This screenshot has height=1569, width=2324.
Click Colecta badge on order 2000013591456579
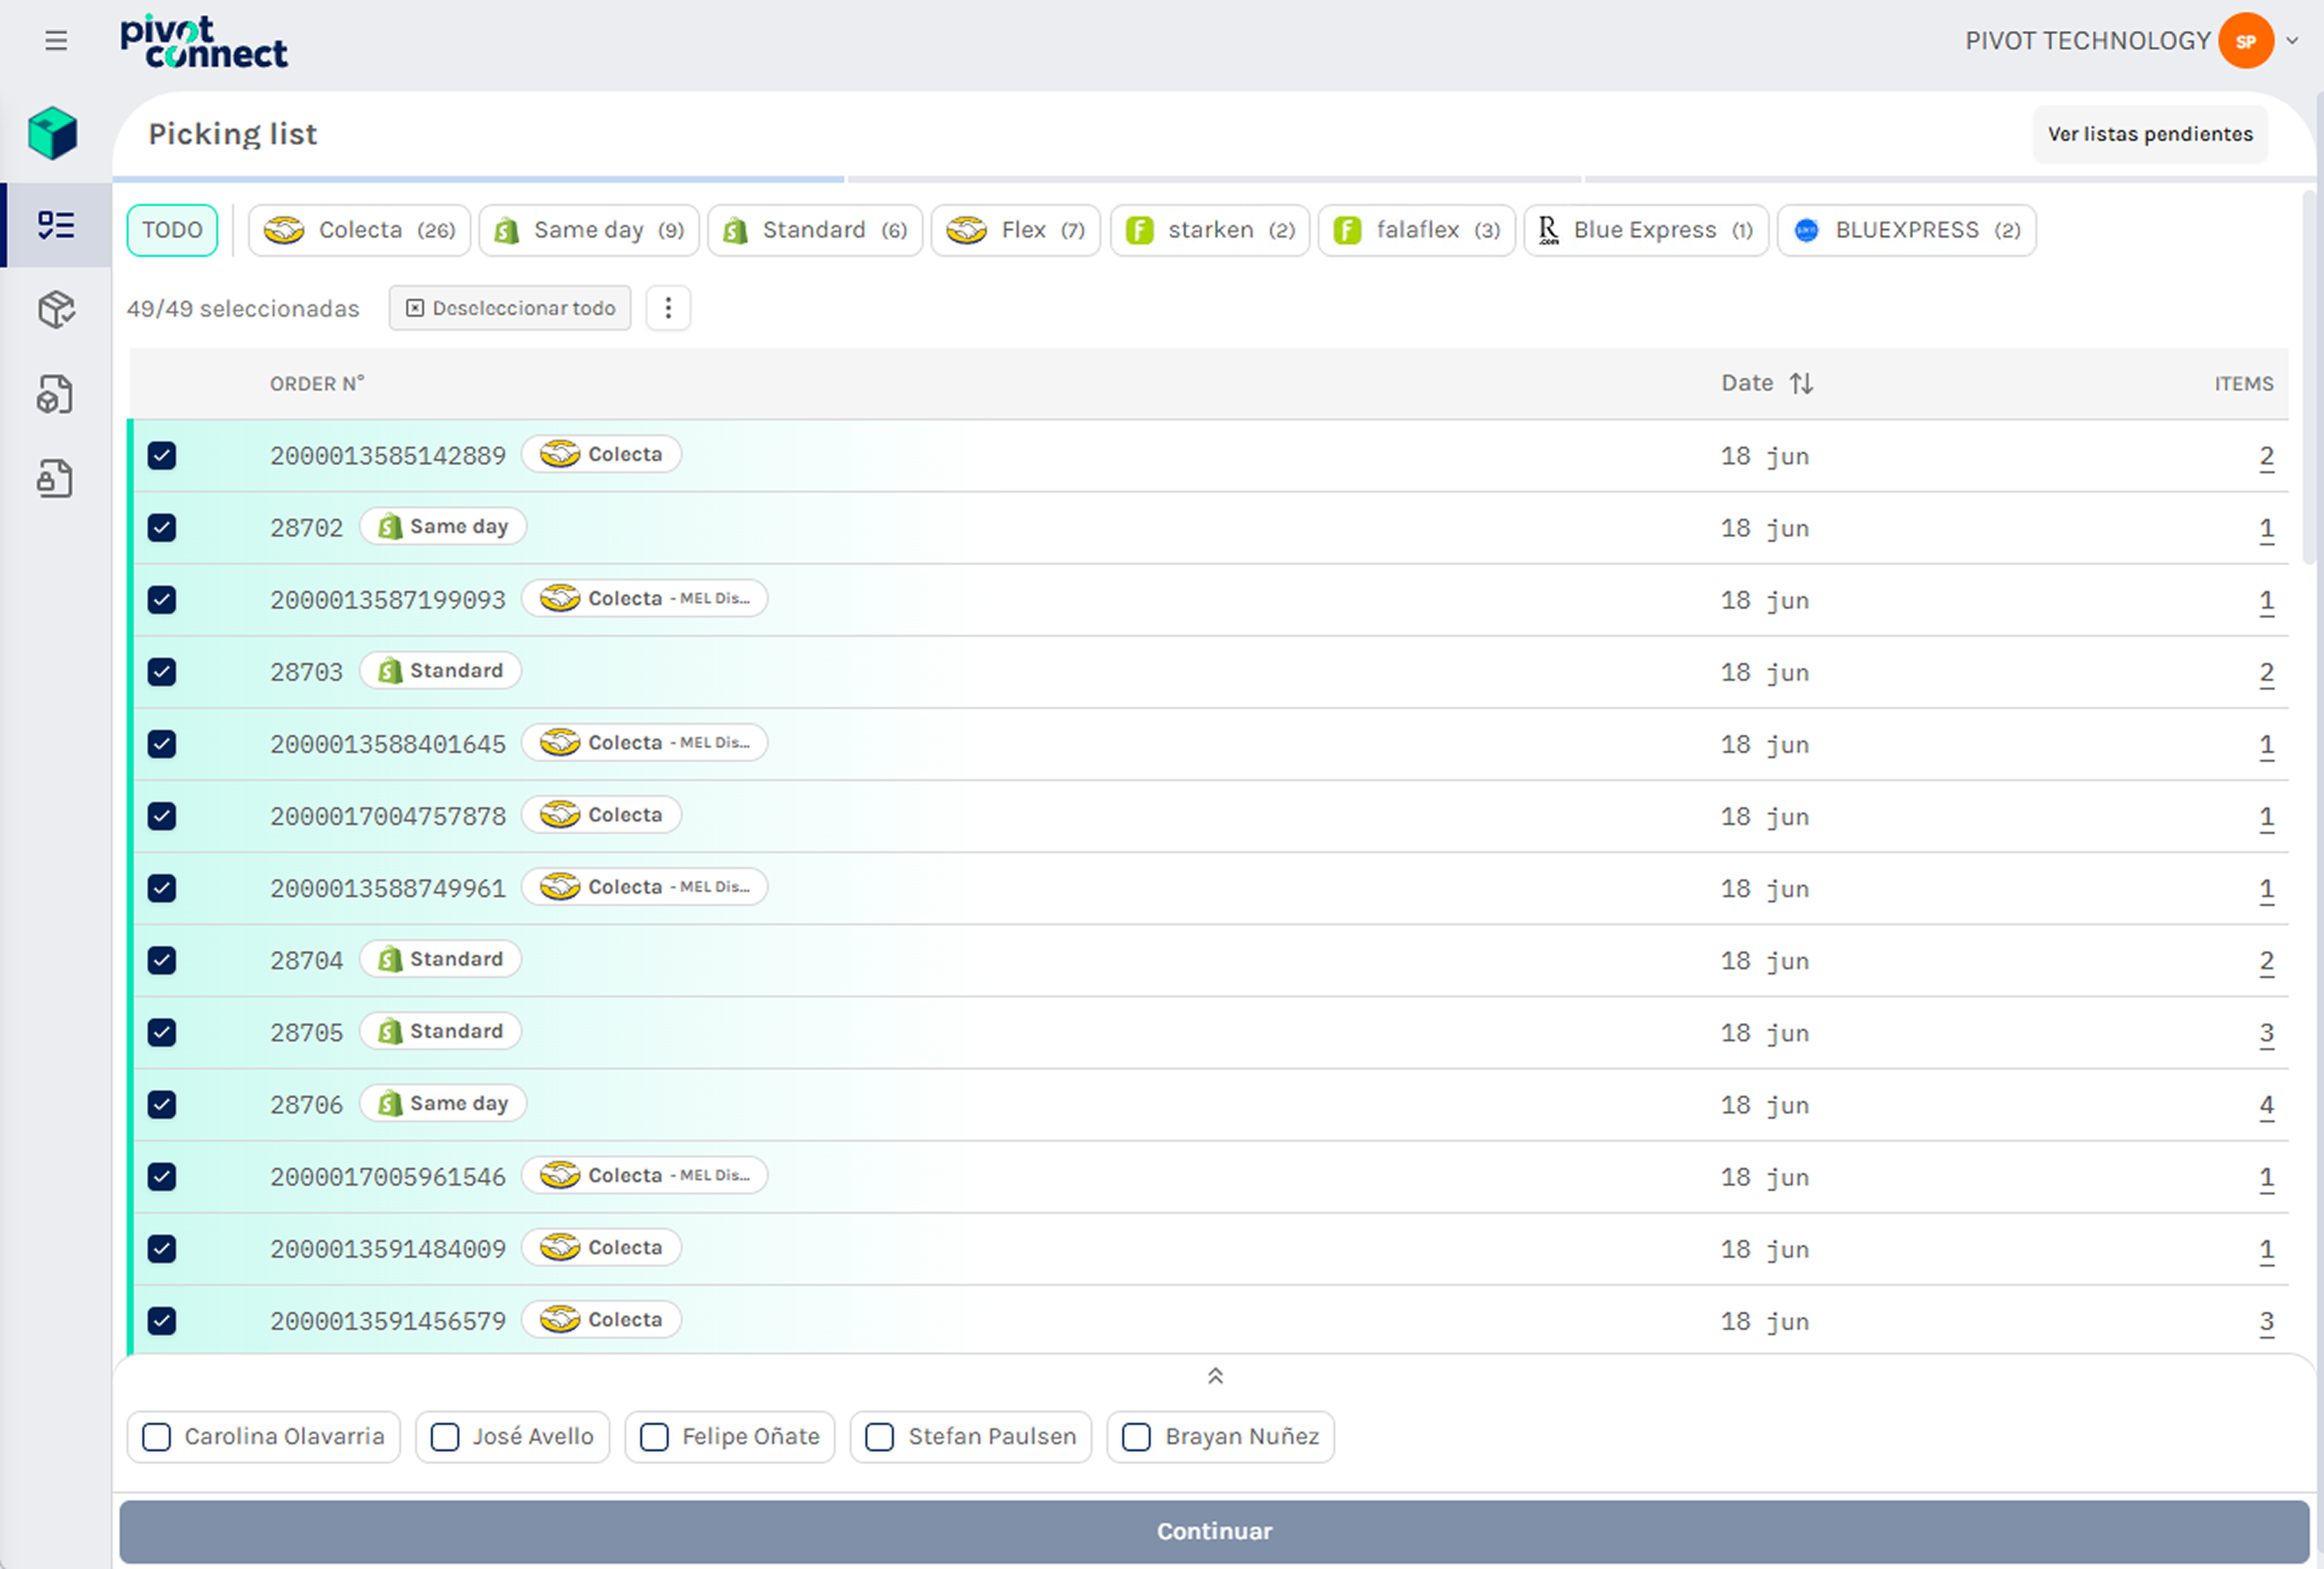click(602, 1319)
